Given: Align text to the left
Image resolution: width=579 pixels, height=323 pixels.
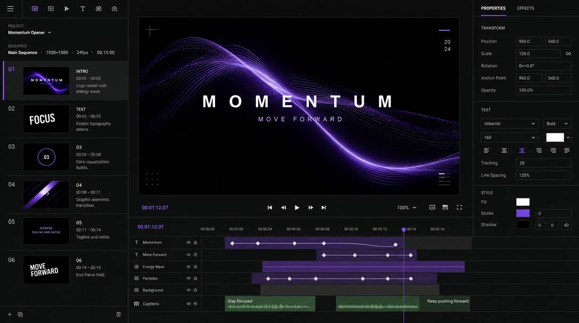Looking at the screenshot, I should coord(487,150).
